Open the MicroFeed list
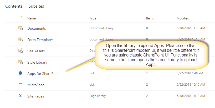 pos(36,85)
